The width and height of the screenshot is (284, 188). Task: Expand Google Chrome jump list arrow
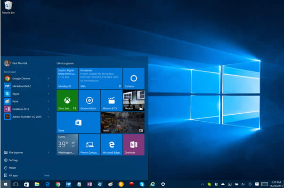(x=49, y=79)
